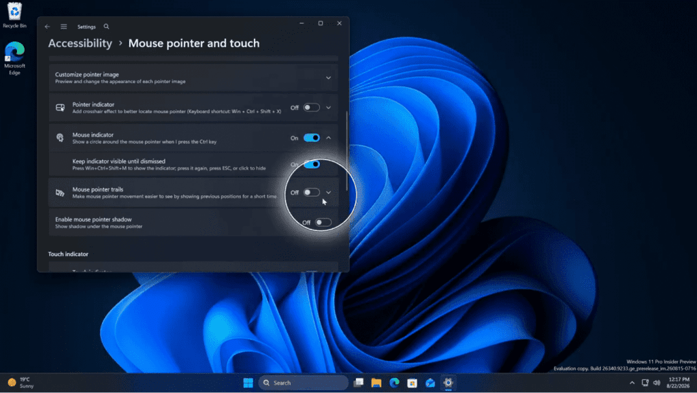This screenshot has width=697, height=393.
Task: Click the Mouse pointer and touch title
Action: point(194,43)
